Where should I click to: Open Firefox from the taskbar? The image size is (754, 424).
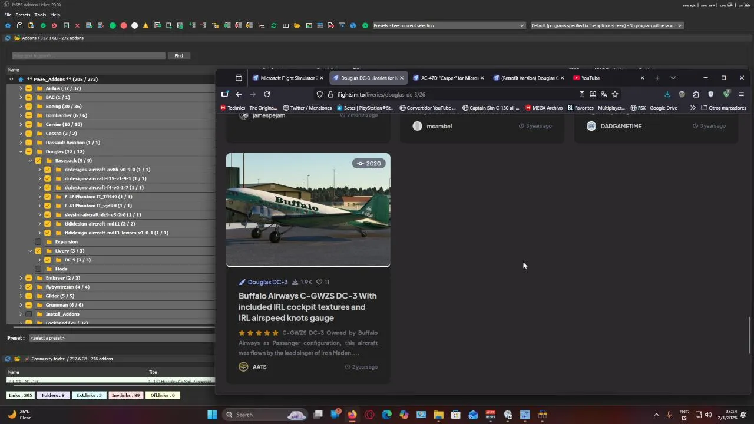click(352, 415)
